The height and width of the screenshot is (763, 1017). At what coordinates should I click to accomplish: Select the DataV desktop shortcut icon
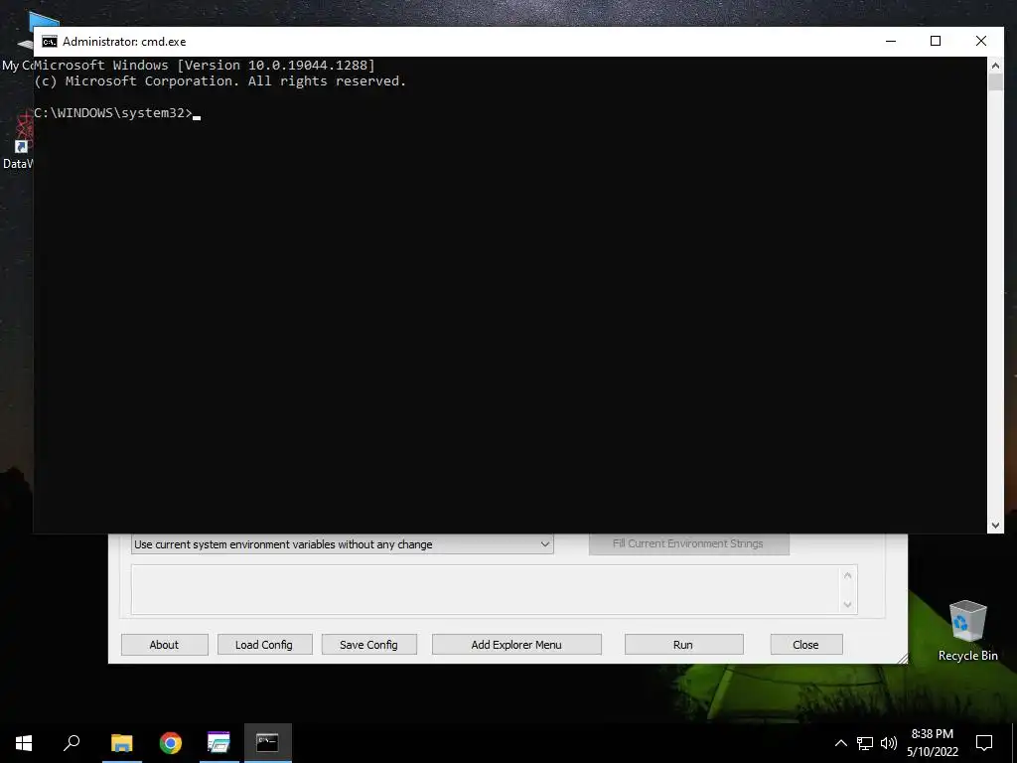[17, 141]
